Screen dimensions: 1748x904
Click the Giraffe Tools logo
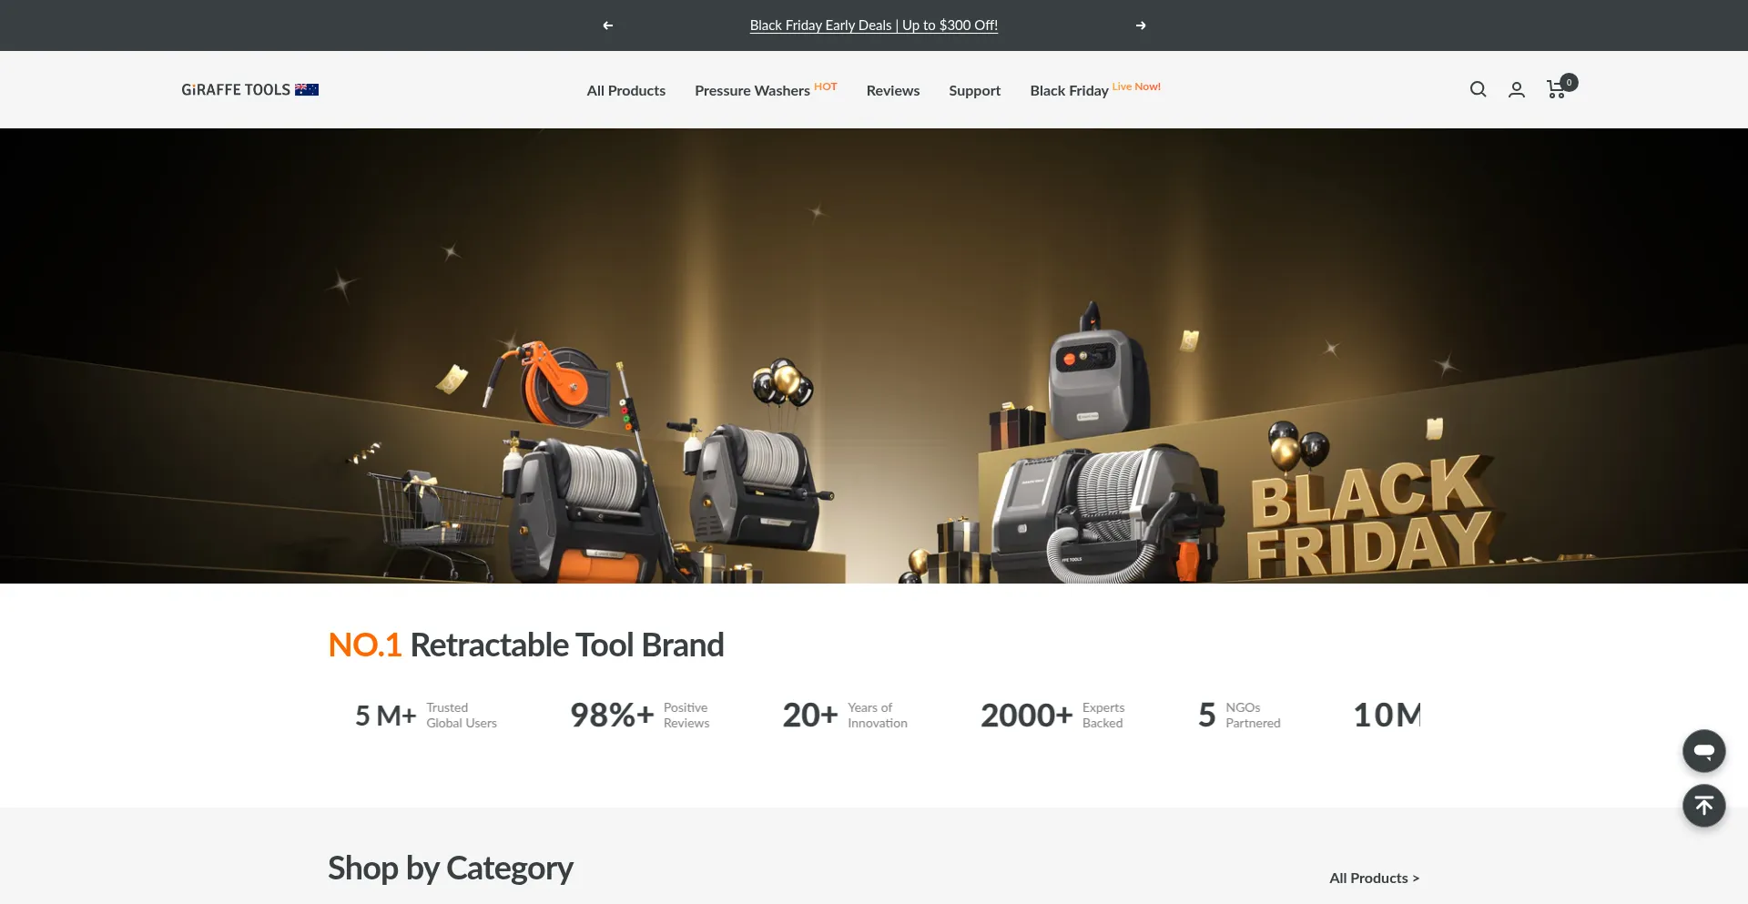coord(236,89)
